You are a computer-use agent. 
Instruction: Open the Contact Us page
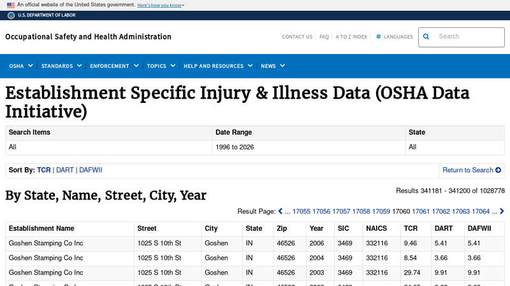tap(297, 37)
